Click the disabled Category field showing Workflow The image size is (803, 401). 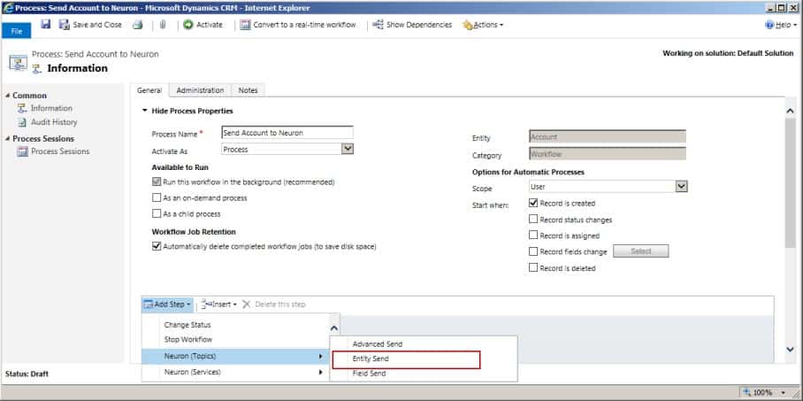608,153
